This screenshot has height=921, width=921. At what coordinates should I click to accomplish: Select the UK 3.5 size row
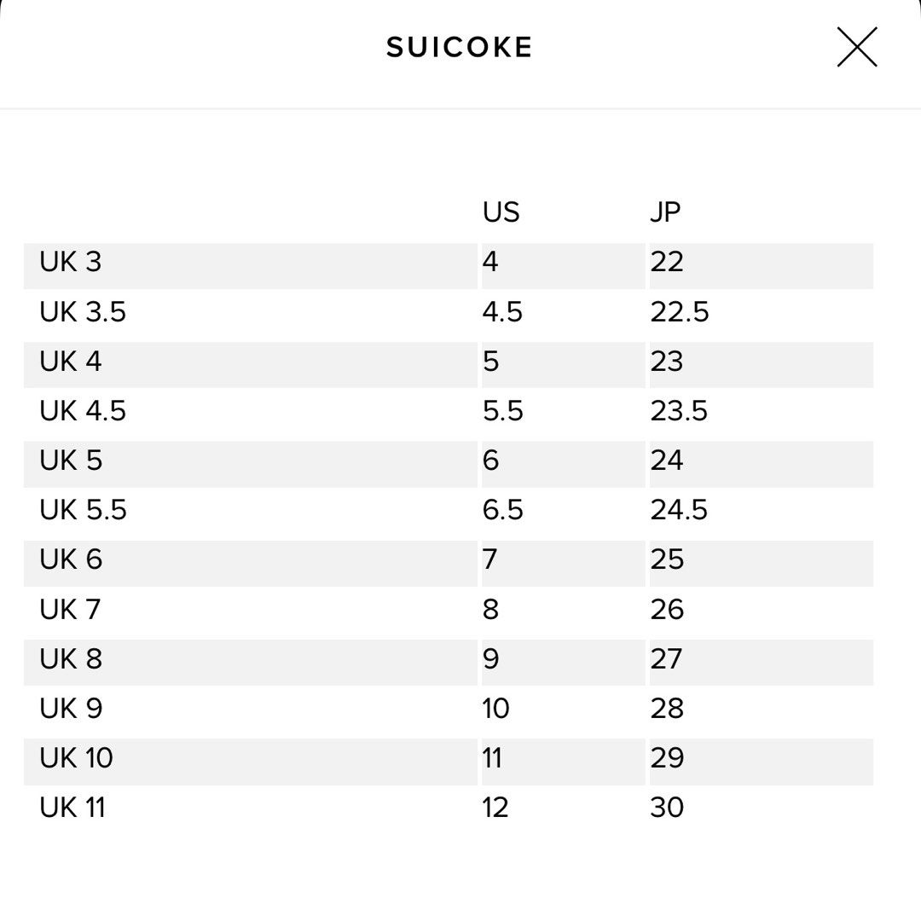pos(449,316)
